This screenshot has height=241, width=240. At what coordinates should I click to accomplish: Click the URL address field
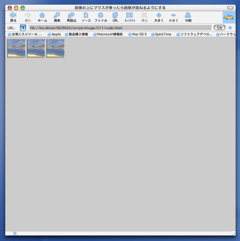click(120, 28)
